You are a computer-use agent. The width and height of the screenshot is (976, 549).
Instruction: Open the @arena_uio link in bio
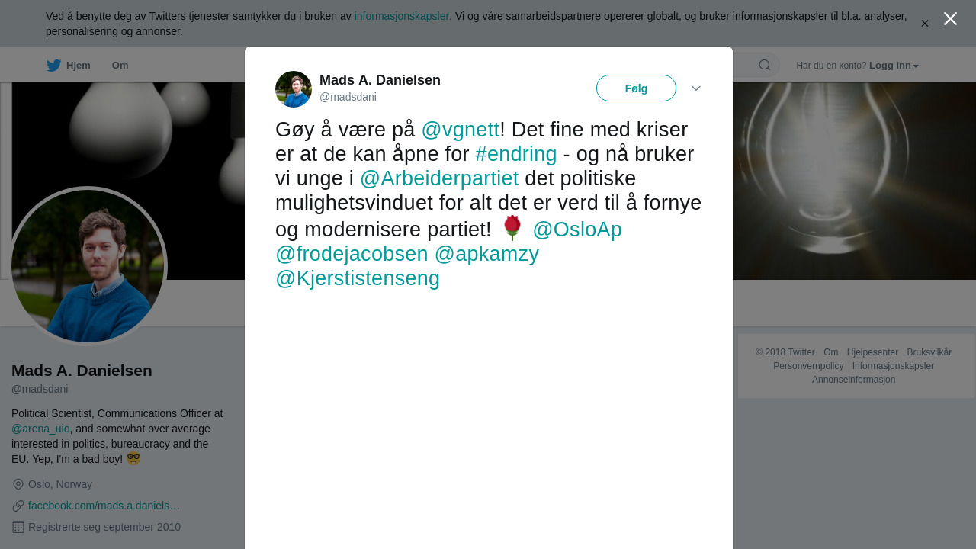point(40,429)
